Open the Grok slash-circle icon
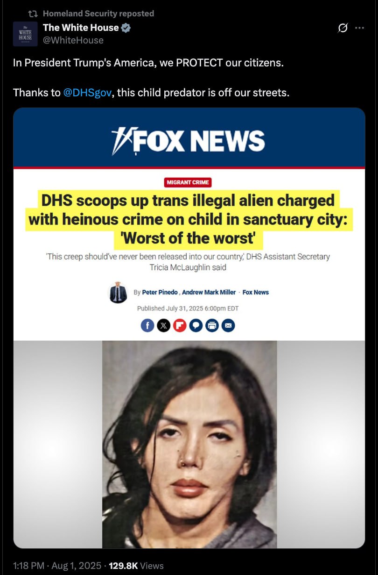The height and width of the screenshot is (575, 378). pos(343,28)
